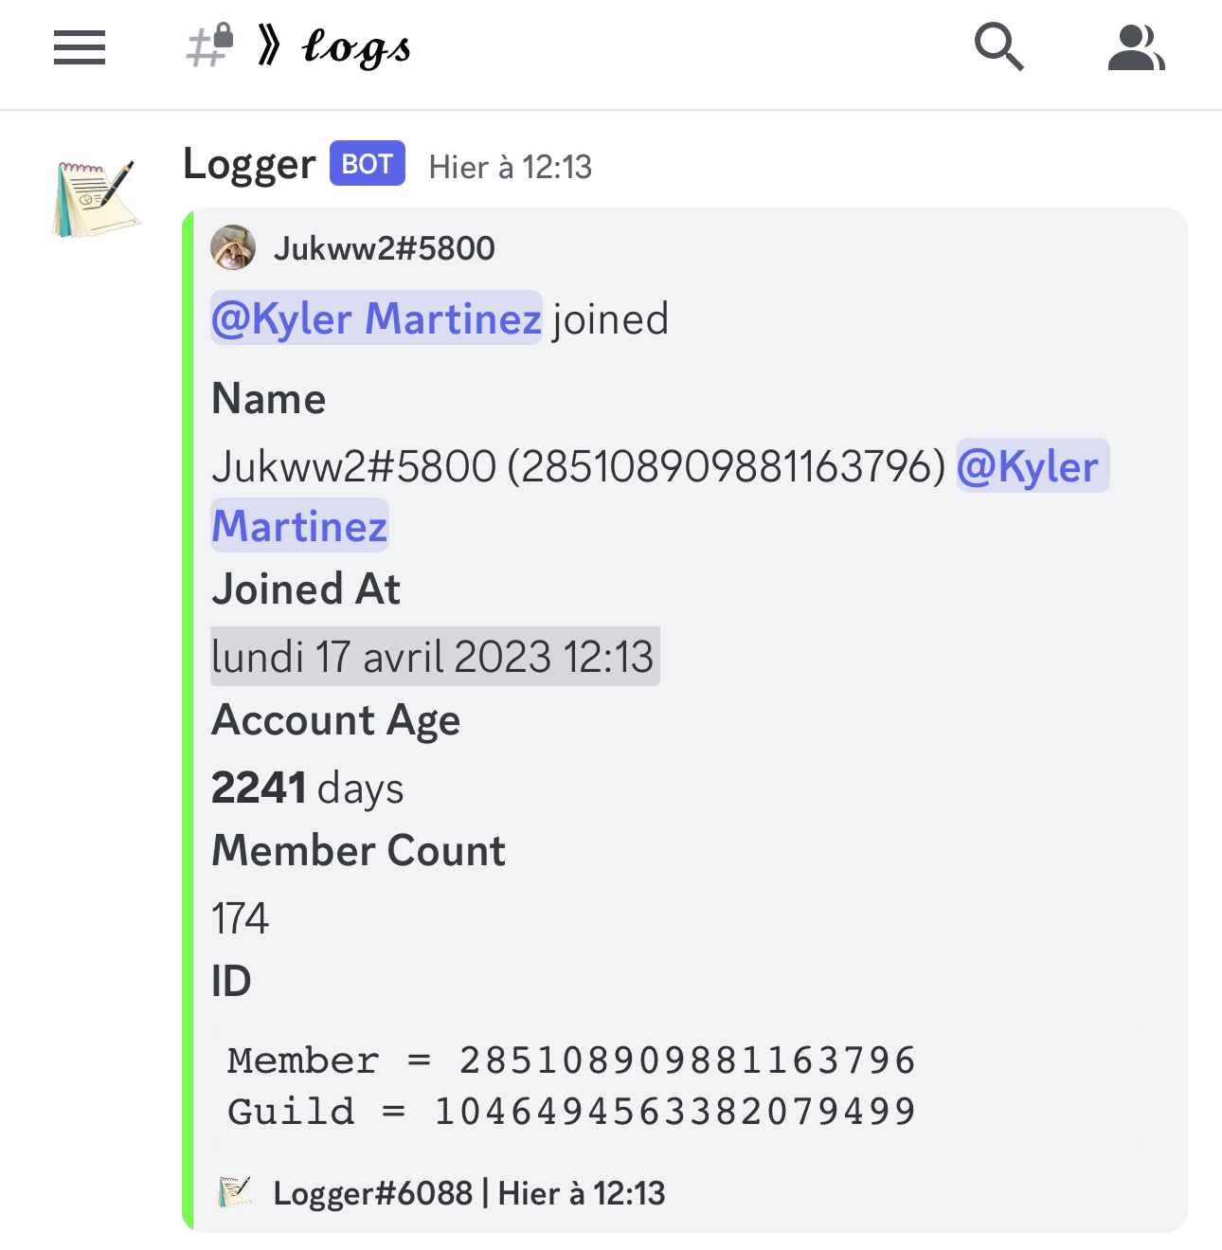Click the Guild ID code line
Screen dimensions: 1222x1250
(571, 1111)
